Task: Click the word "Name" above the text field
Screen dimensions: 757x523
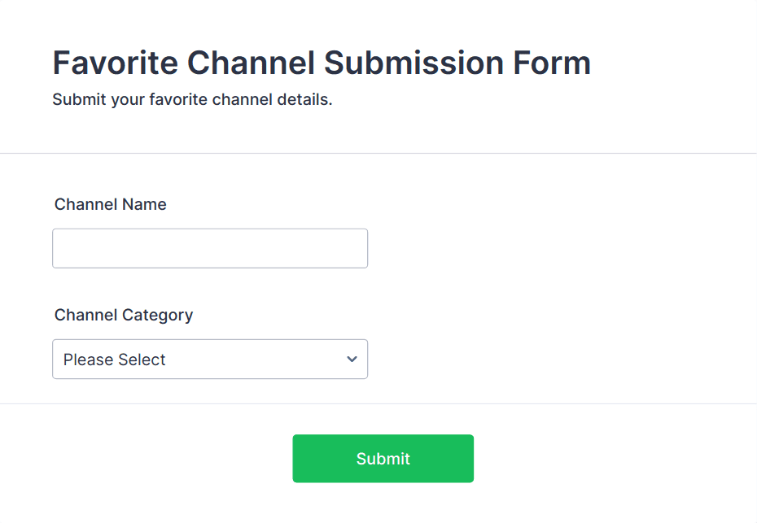Action: point(145,204)
